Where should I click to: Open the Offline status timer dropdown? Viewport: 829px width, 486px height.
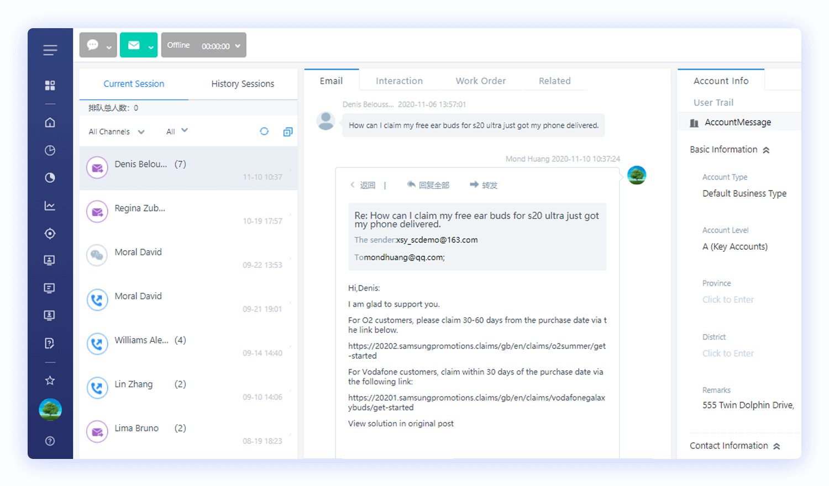coord(203,45)
